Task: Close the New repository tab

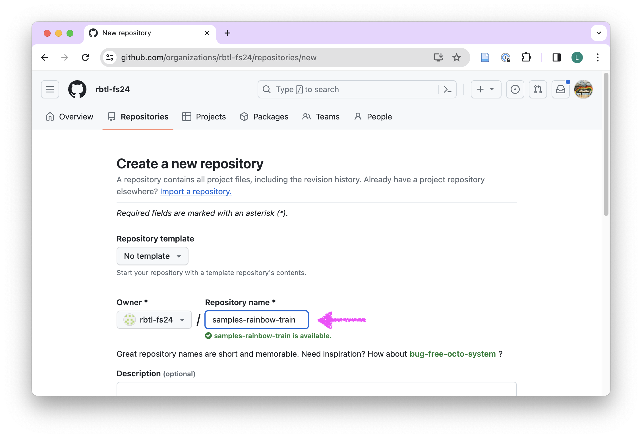Action: (207, 33)
